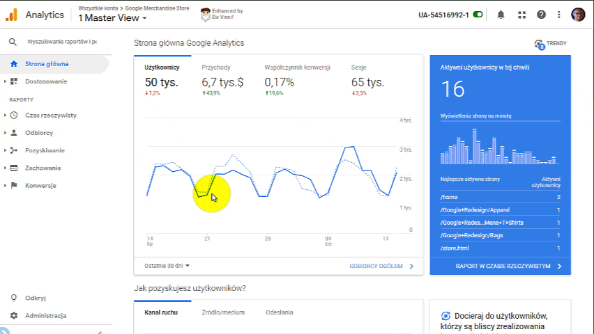Click the flag icon for Konwersje
The width and height of the screenshot is (594, 334).
[14, 186]
